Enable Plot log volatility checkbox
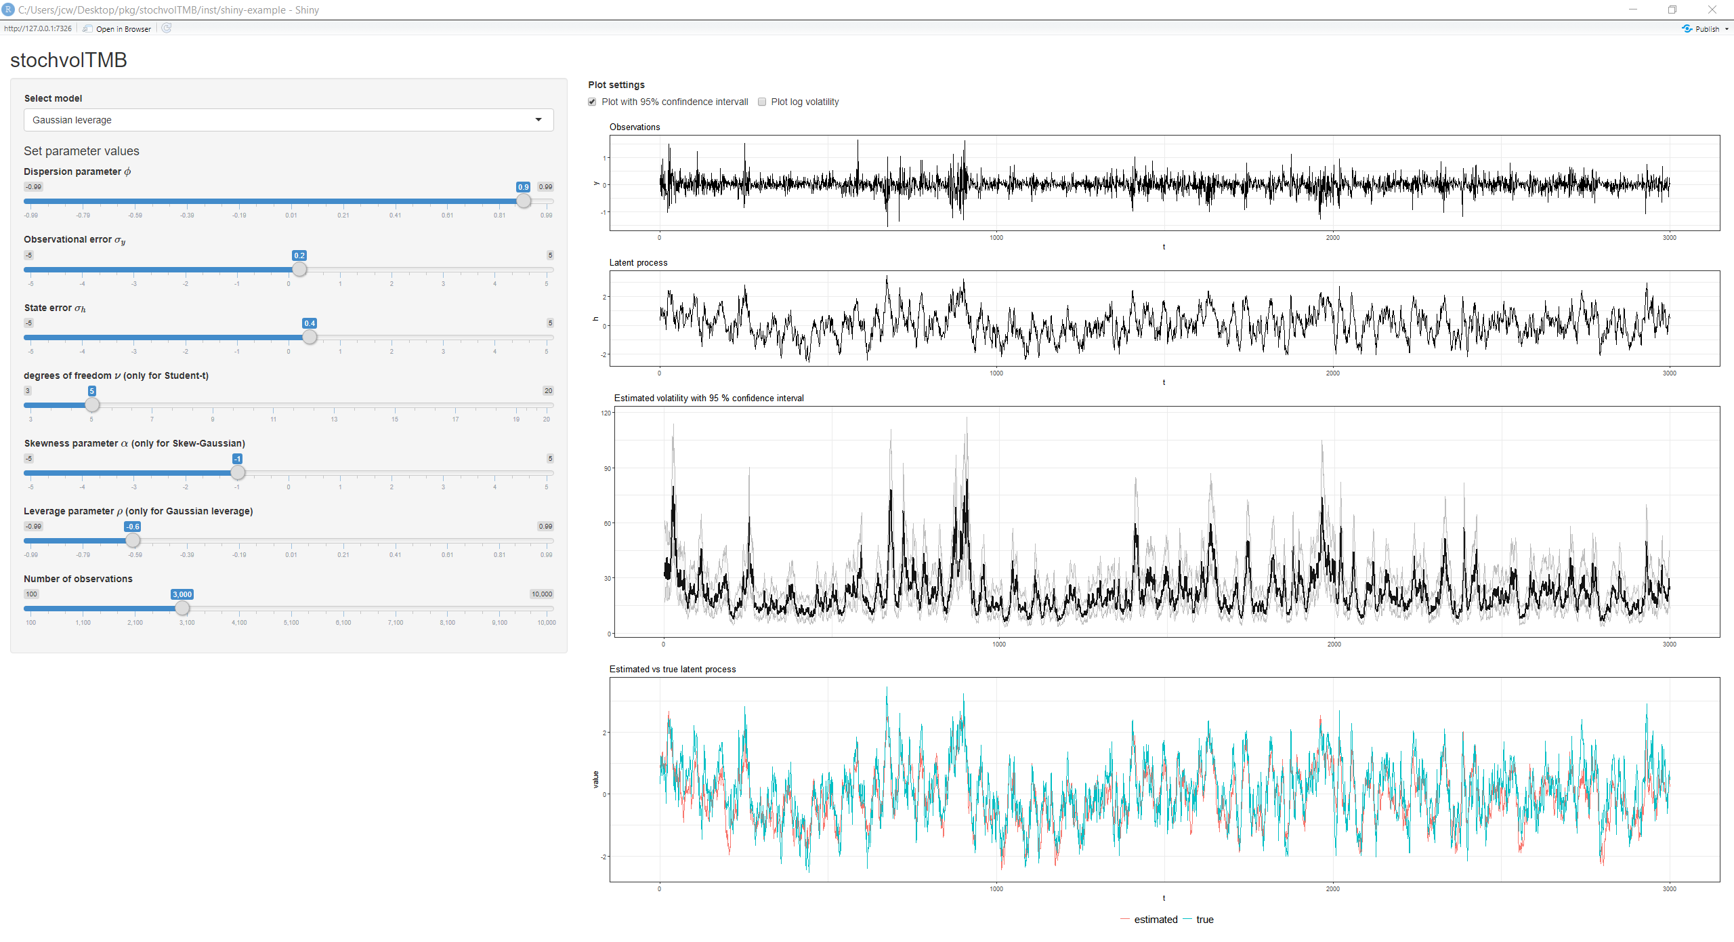This screenshot has width=1734, height=942. (x=762, y=102)
